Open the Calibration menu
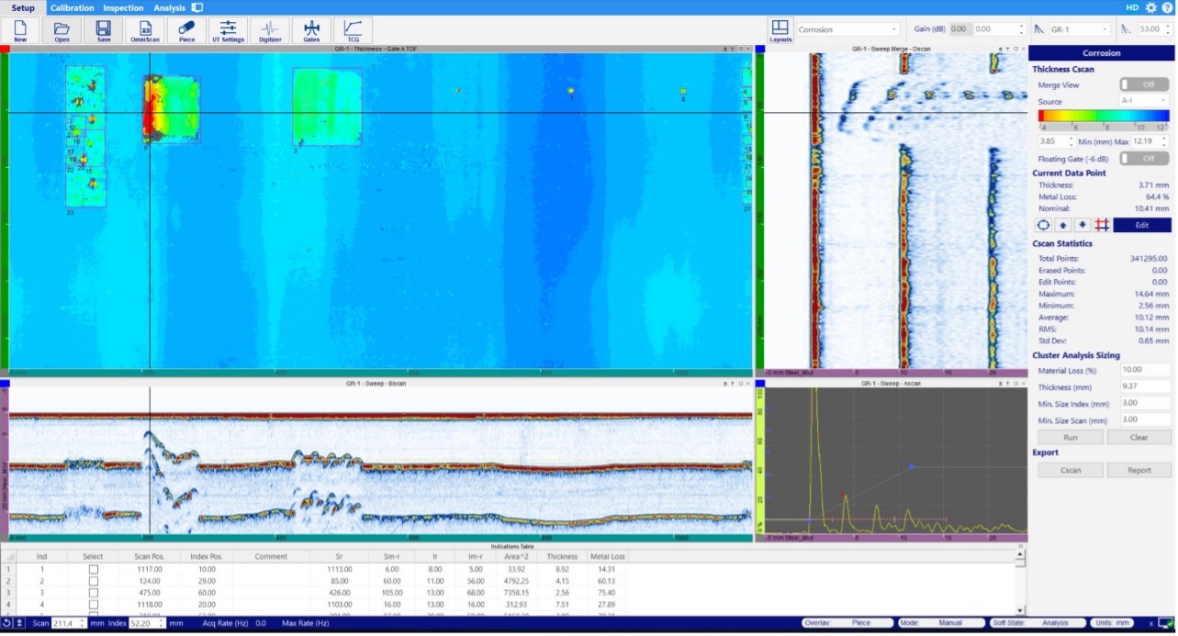 [73, 7]
